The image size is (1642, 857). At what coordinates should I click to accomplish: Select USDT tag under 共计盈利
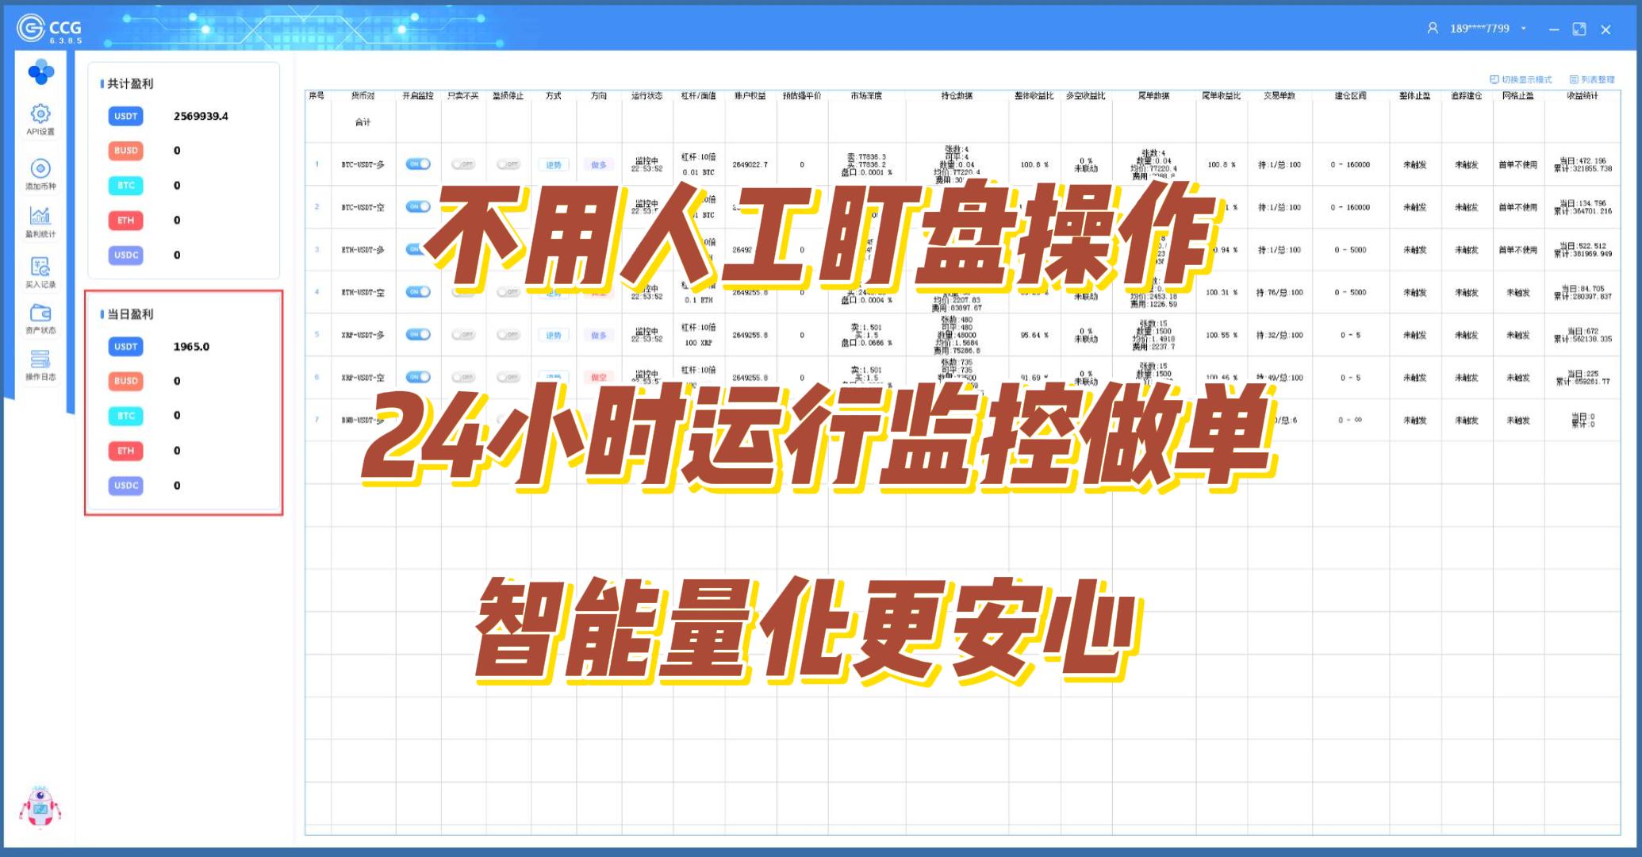125,116
